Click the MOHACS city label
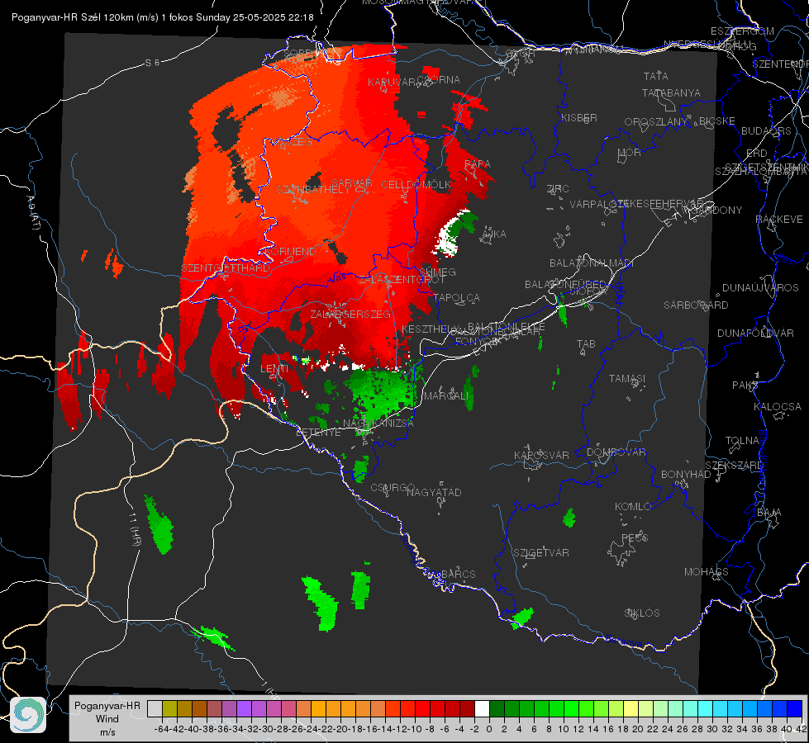 tap(707, 572)
